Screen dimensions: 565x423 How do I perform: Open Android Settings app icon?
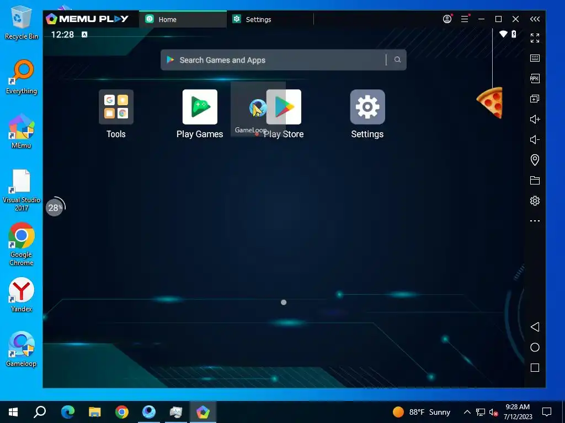367,107
